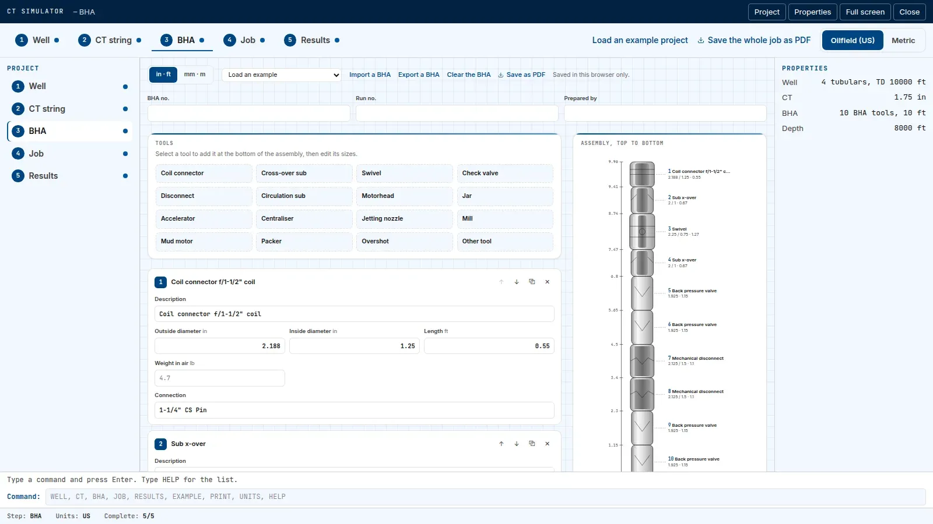The width and height of the screenshot is (933, 524).
Task: Move Coil connector tool down with arrow
Action: point(517,282)
